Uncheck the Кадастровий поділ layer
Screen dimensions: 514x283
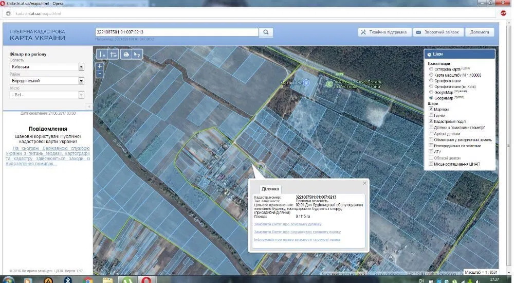point(431,122)
